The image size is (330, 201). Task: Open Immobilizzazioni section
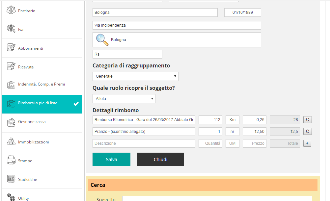[x=42, y=142]
